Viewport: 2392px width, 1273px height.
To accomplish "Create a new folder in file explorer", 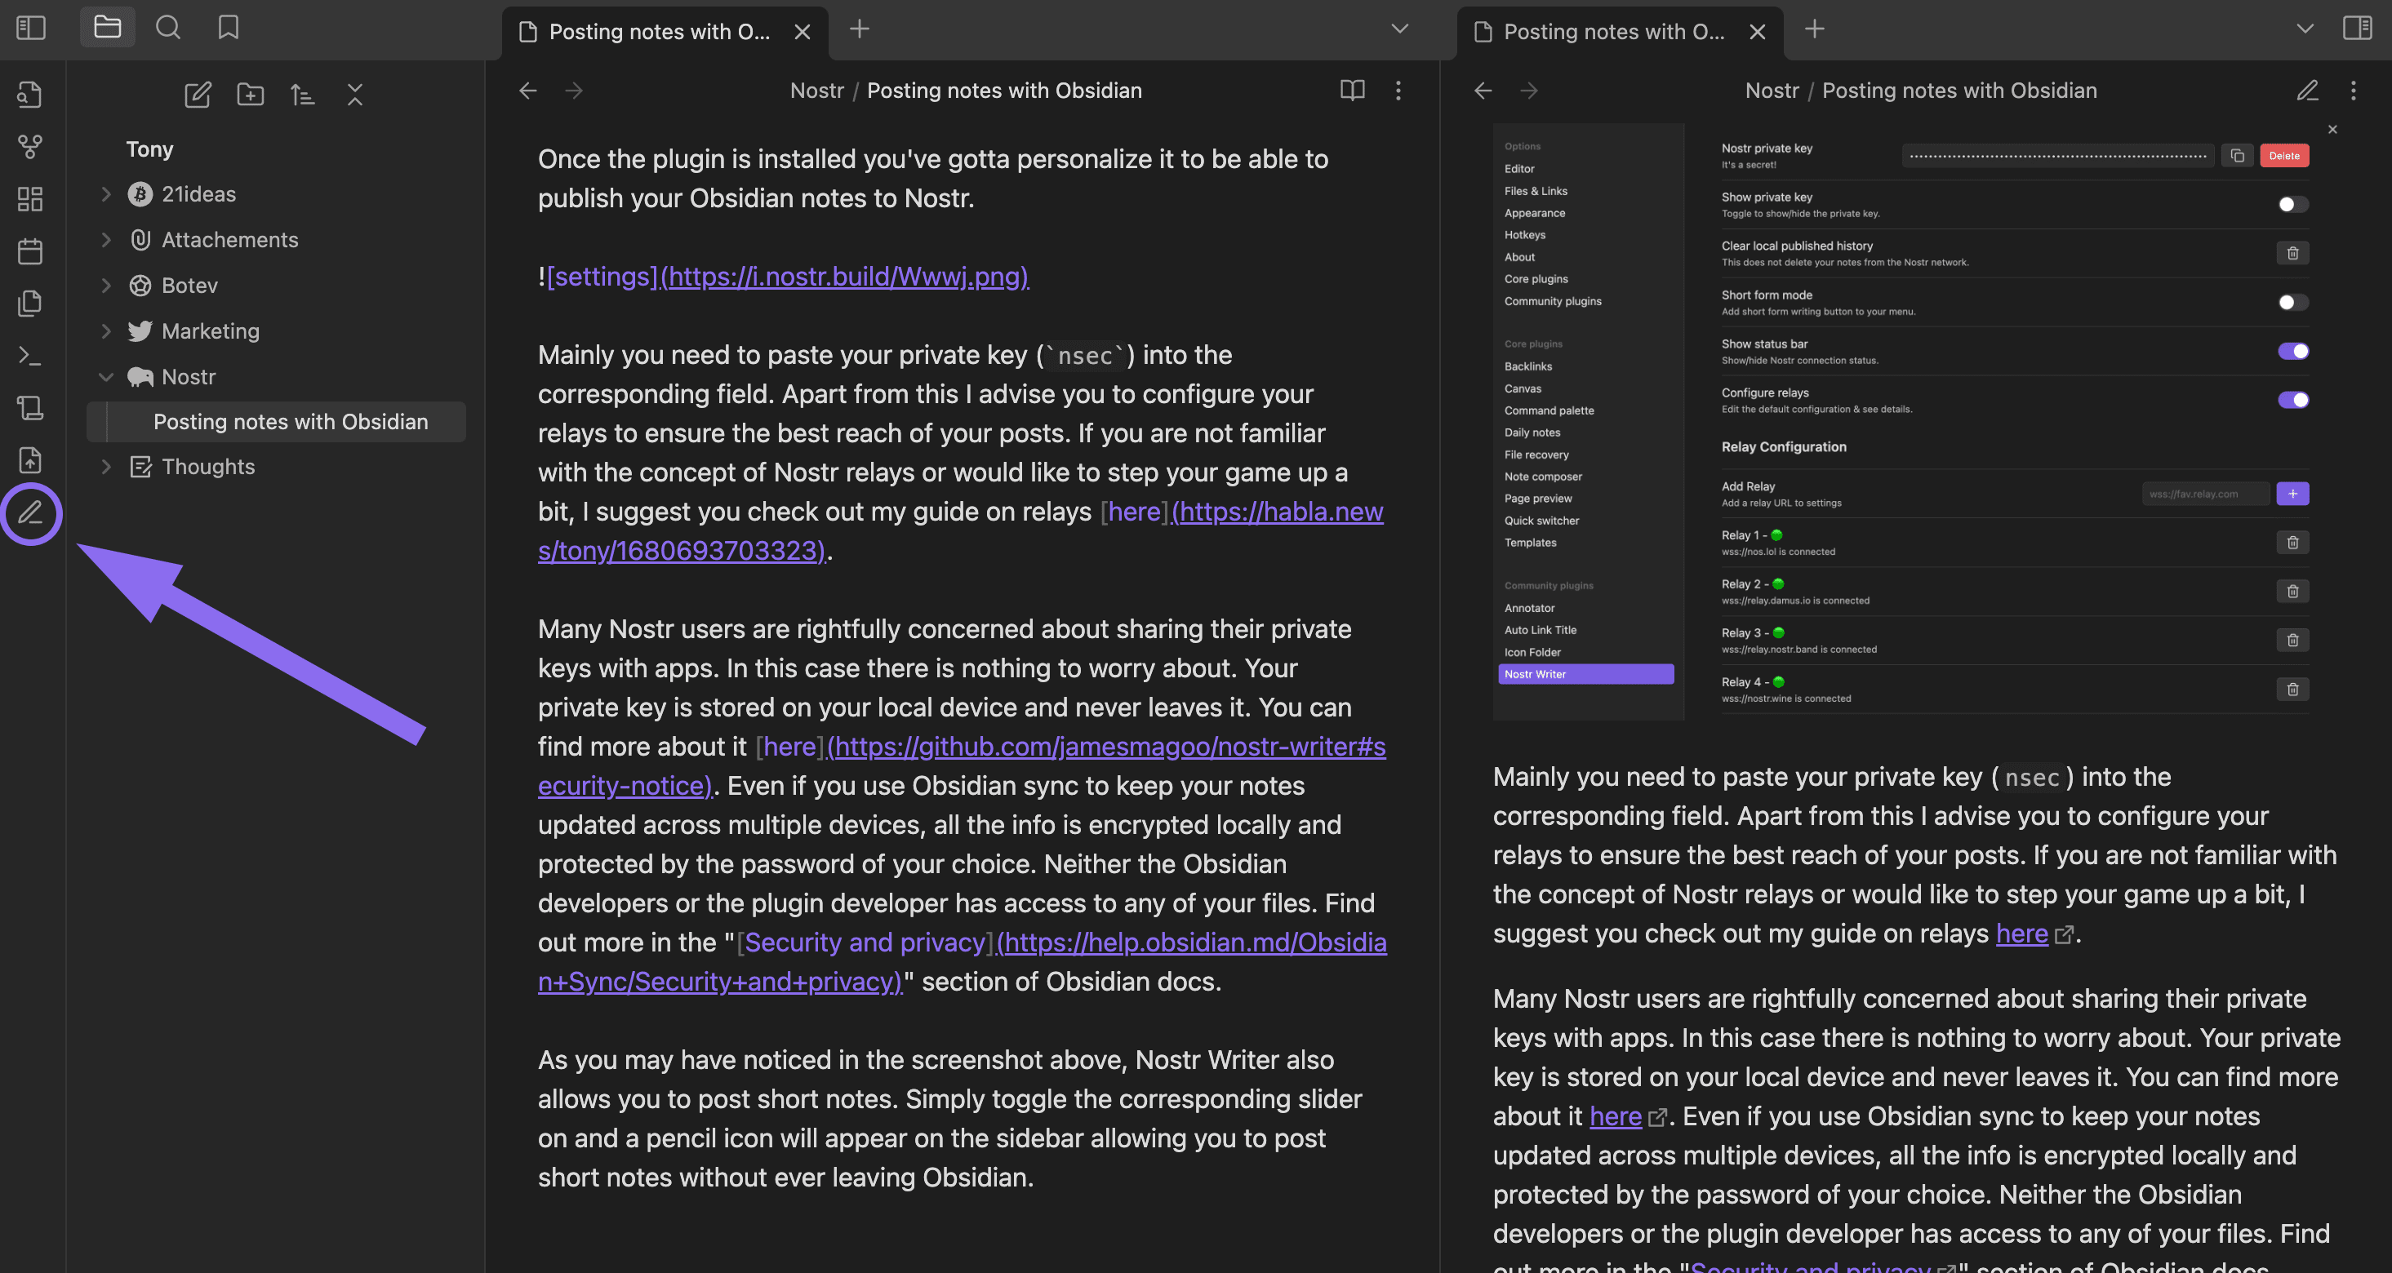I will 251,95.
